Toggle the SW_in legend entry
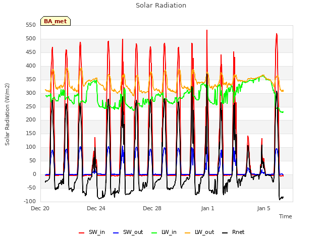This screenshot has width=323, height=242. tap(92, 232)
